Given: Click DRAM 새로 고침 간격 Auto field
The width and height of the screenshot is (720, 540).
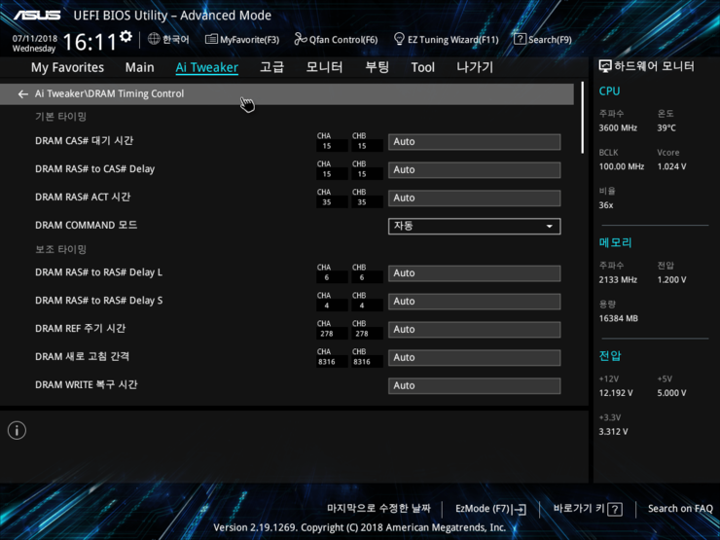Looking at the screenshot, I should pos(475,358).
